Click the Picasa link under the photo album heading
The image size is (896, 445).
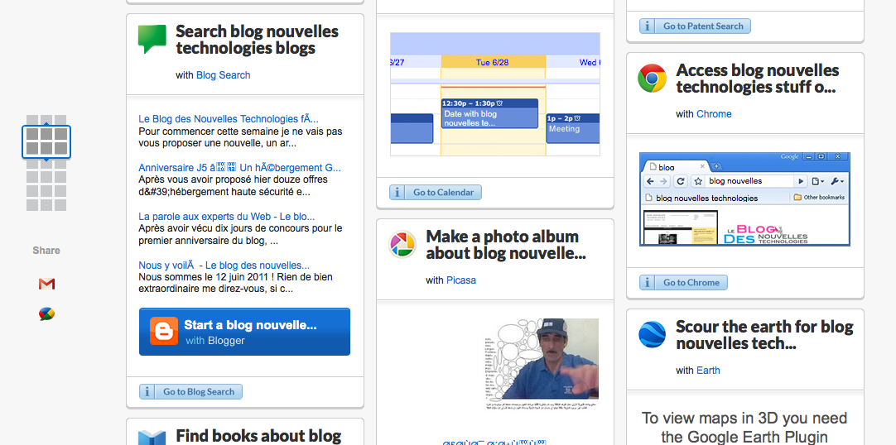[x=461, y=280]
